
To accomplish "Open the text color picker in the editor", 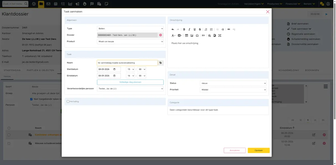I will pyautogui.click(x=173, y=35).
